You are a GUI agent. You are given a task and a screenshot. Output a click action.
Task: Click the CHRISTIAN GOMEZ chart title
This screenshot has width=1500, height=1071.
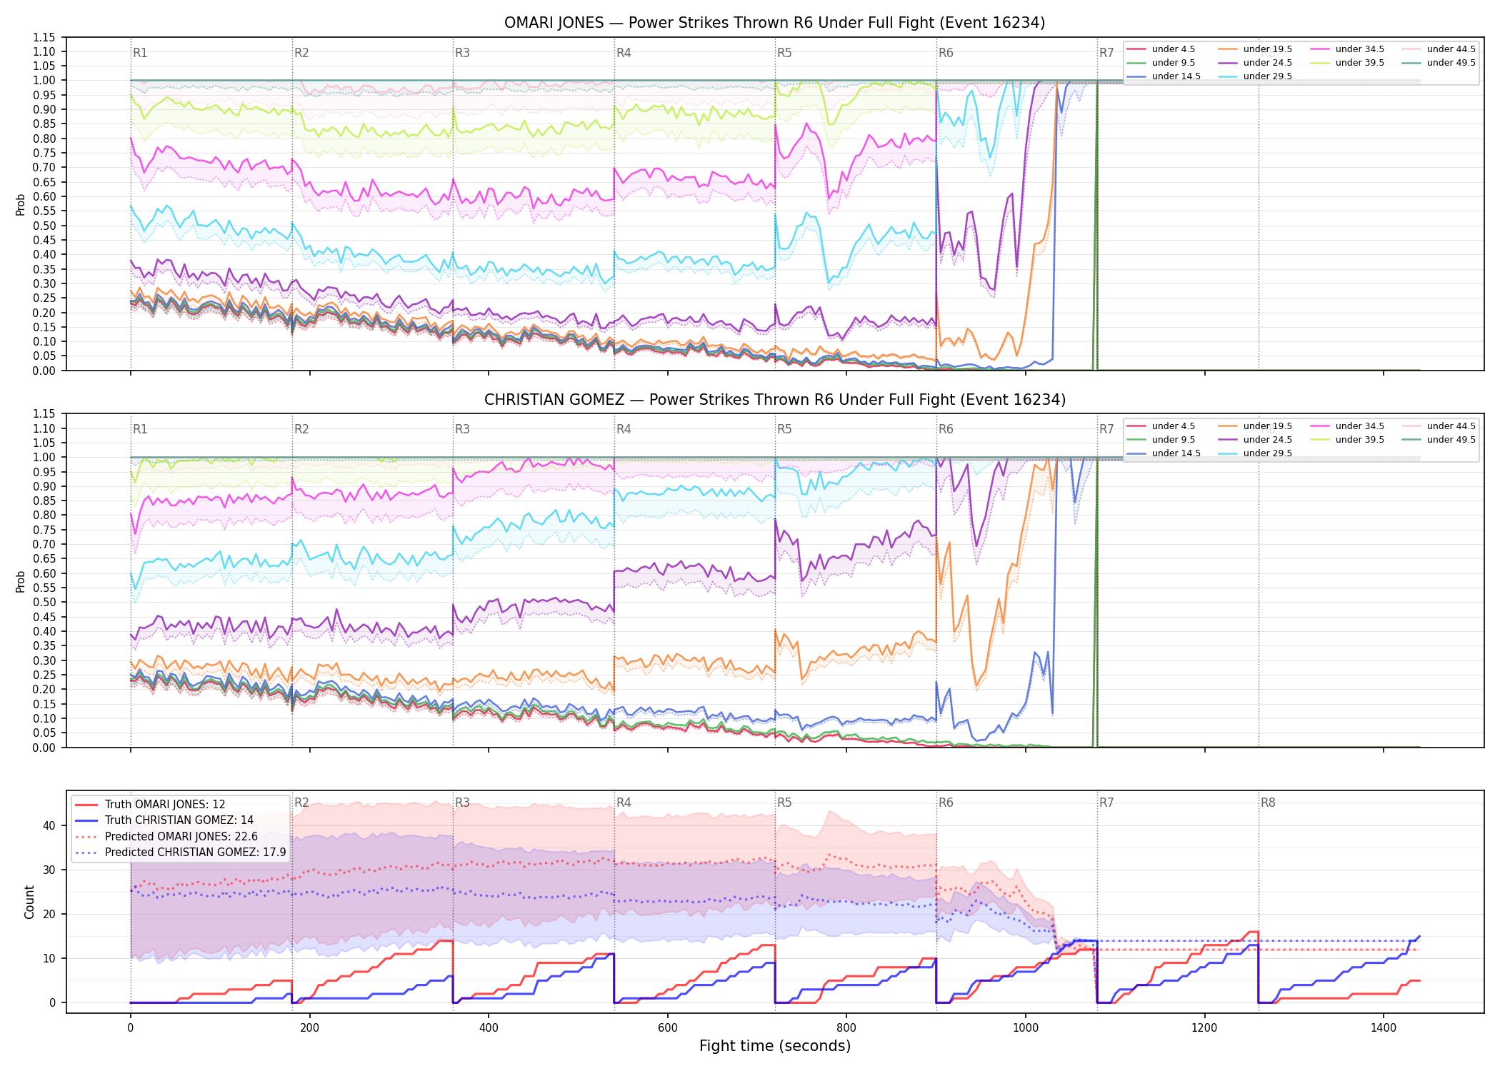point(775,400)
